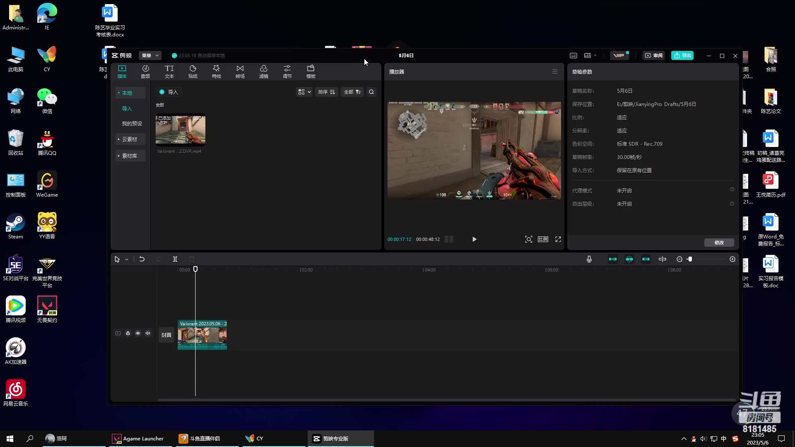Open the 全部 filter dropdown

(352, 92)
